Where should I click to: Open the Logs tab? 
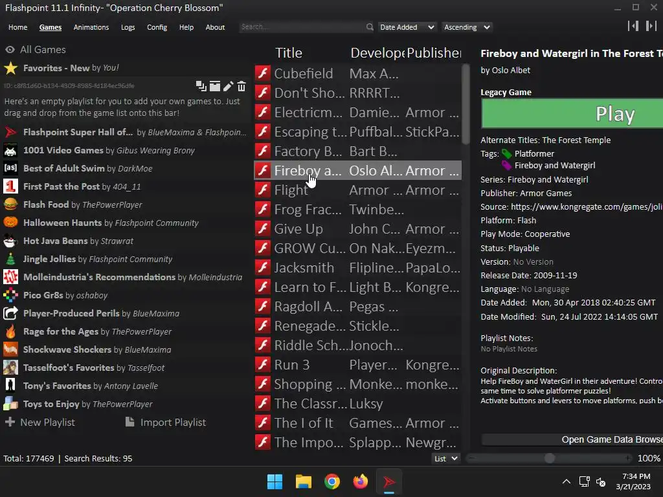coord(128,27)
